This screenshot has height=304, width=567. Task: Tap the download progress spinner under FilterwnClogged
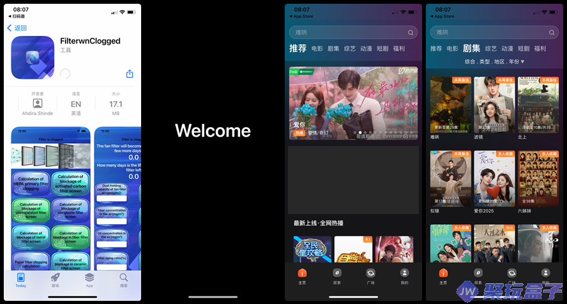(x=65, y=74)
